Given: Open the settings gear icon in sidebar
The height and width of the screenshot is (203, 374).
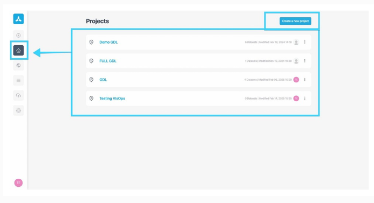Looking at the screenshot, I should 18,110.
